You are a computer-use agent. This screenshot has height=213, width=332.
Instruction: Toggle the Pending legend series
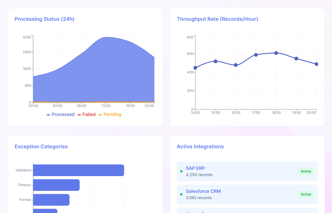[110, 114]
